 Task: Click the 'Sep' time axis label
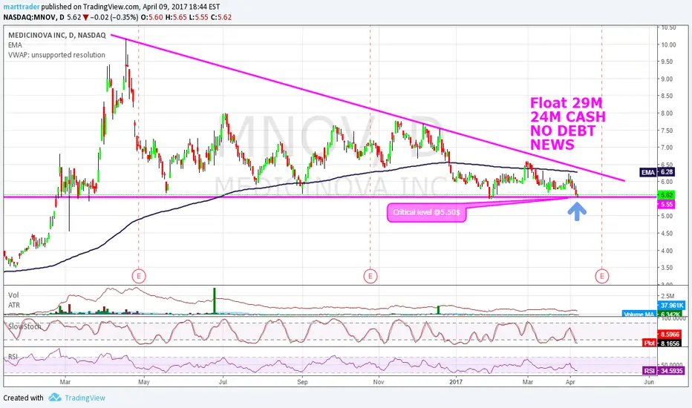pos(302,382)
